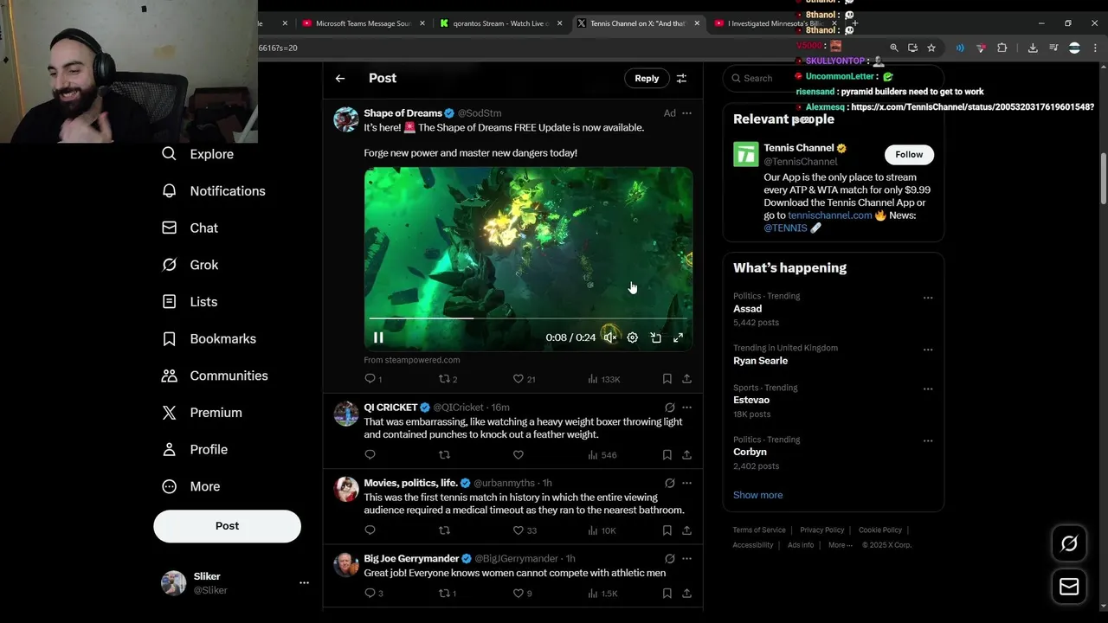The width and height of the screenshot is (1108, 623).
Task: Open options for Assad trend
Action: (928, 298)
